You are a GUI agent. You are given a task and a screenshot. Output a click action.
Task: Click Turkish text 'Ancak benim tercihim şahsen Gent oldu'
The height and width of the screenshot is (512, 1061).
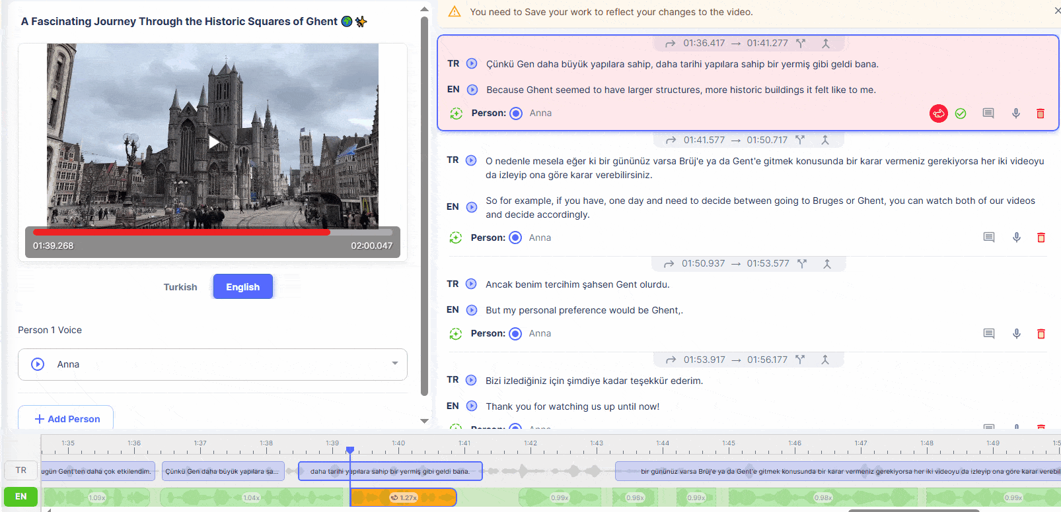point(577,284)
